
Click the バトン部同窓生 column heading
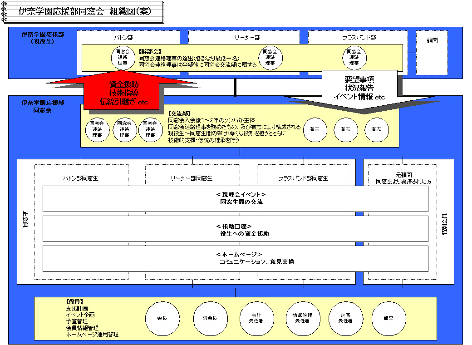pos(80,178)
